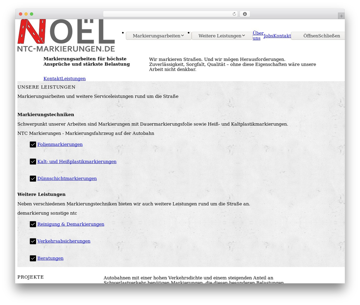Focus the browser address bar
Screen dimensions: 360x305
(x=170, y=14)
